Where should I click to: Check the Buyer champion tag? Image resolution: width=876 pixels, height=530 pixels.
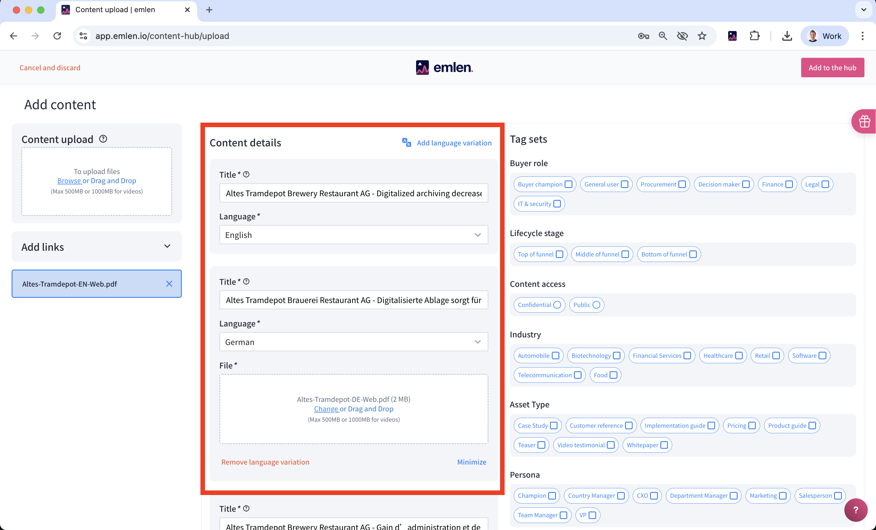[x=568, y=184]
